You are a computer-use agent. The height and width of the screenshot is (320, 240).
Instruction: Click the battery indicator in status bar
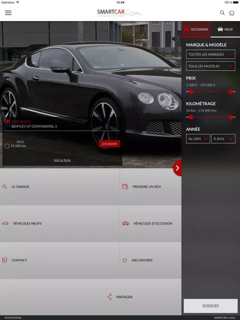click(x=236, y=3)
